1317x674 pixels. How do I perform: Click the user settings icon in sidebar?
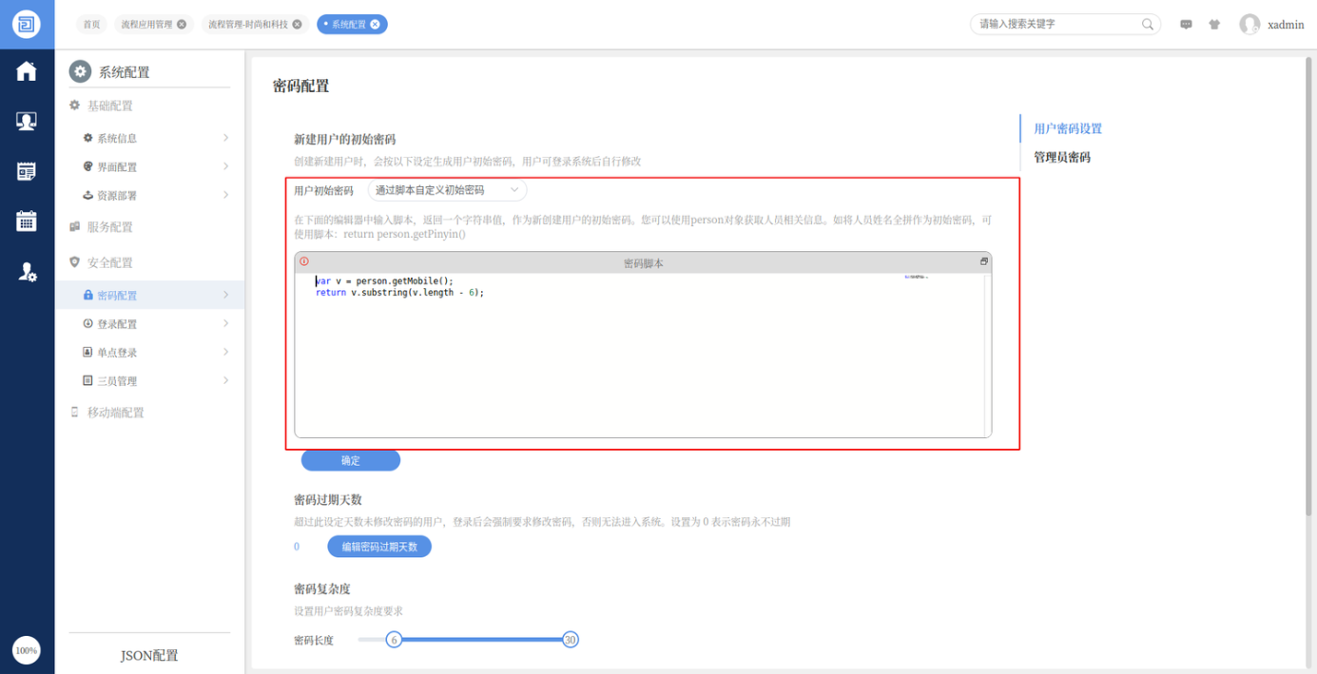(28, 272)
